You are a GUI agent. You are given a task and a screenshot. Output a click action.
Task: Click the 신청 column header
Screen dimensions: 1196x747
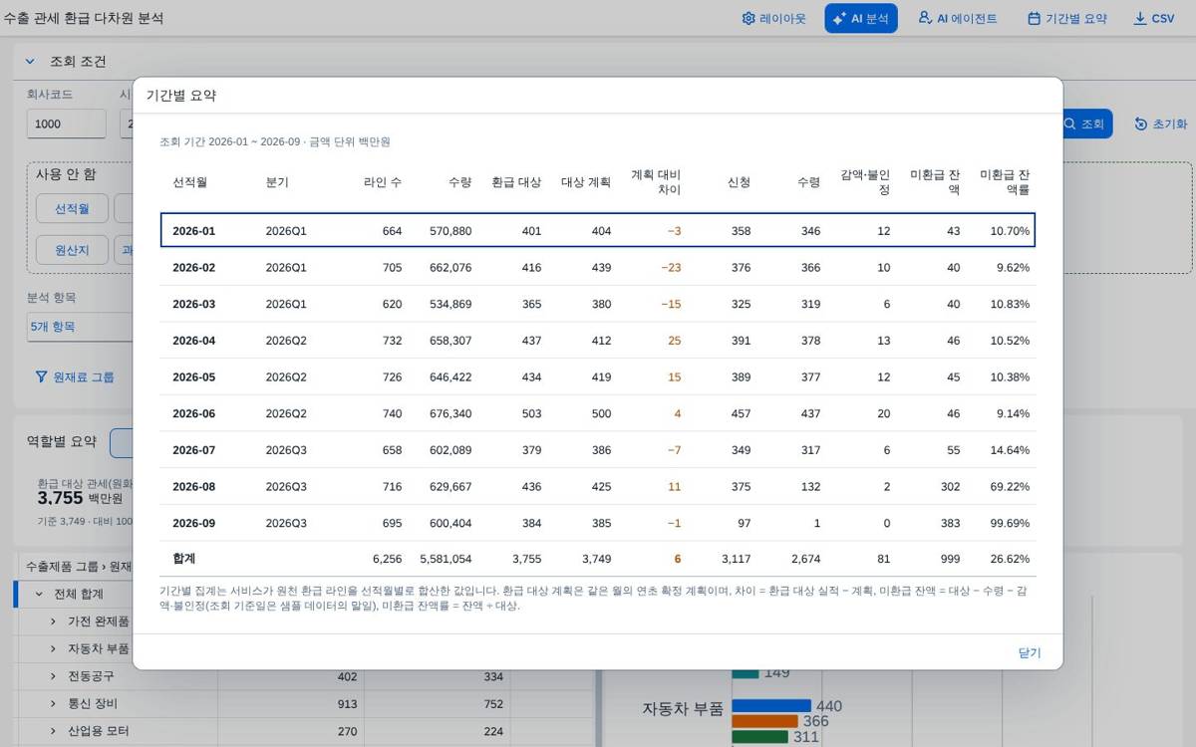740,182
